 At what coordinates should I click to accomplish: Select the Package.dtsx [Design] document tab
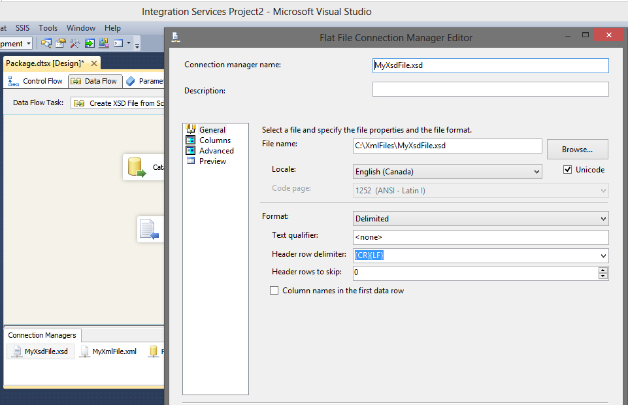pyautogui.click(x=45, y=63)
